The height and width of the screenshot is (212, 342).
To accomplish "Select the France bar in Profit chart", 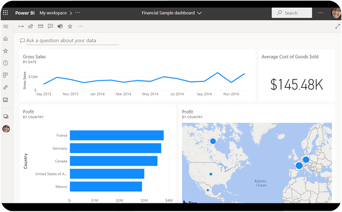I will tap(117, 135).
